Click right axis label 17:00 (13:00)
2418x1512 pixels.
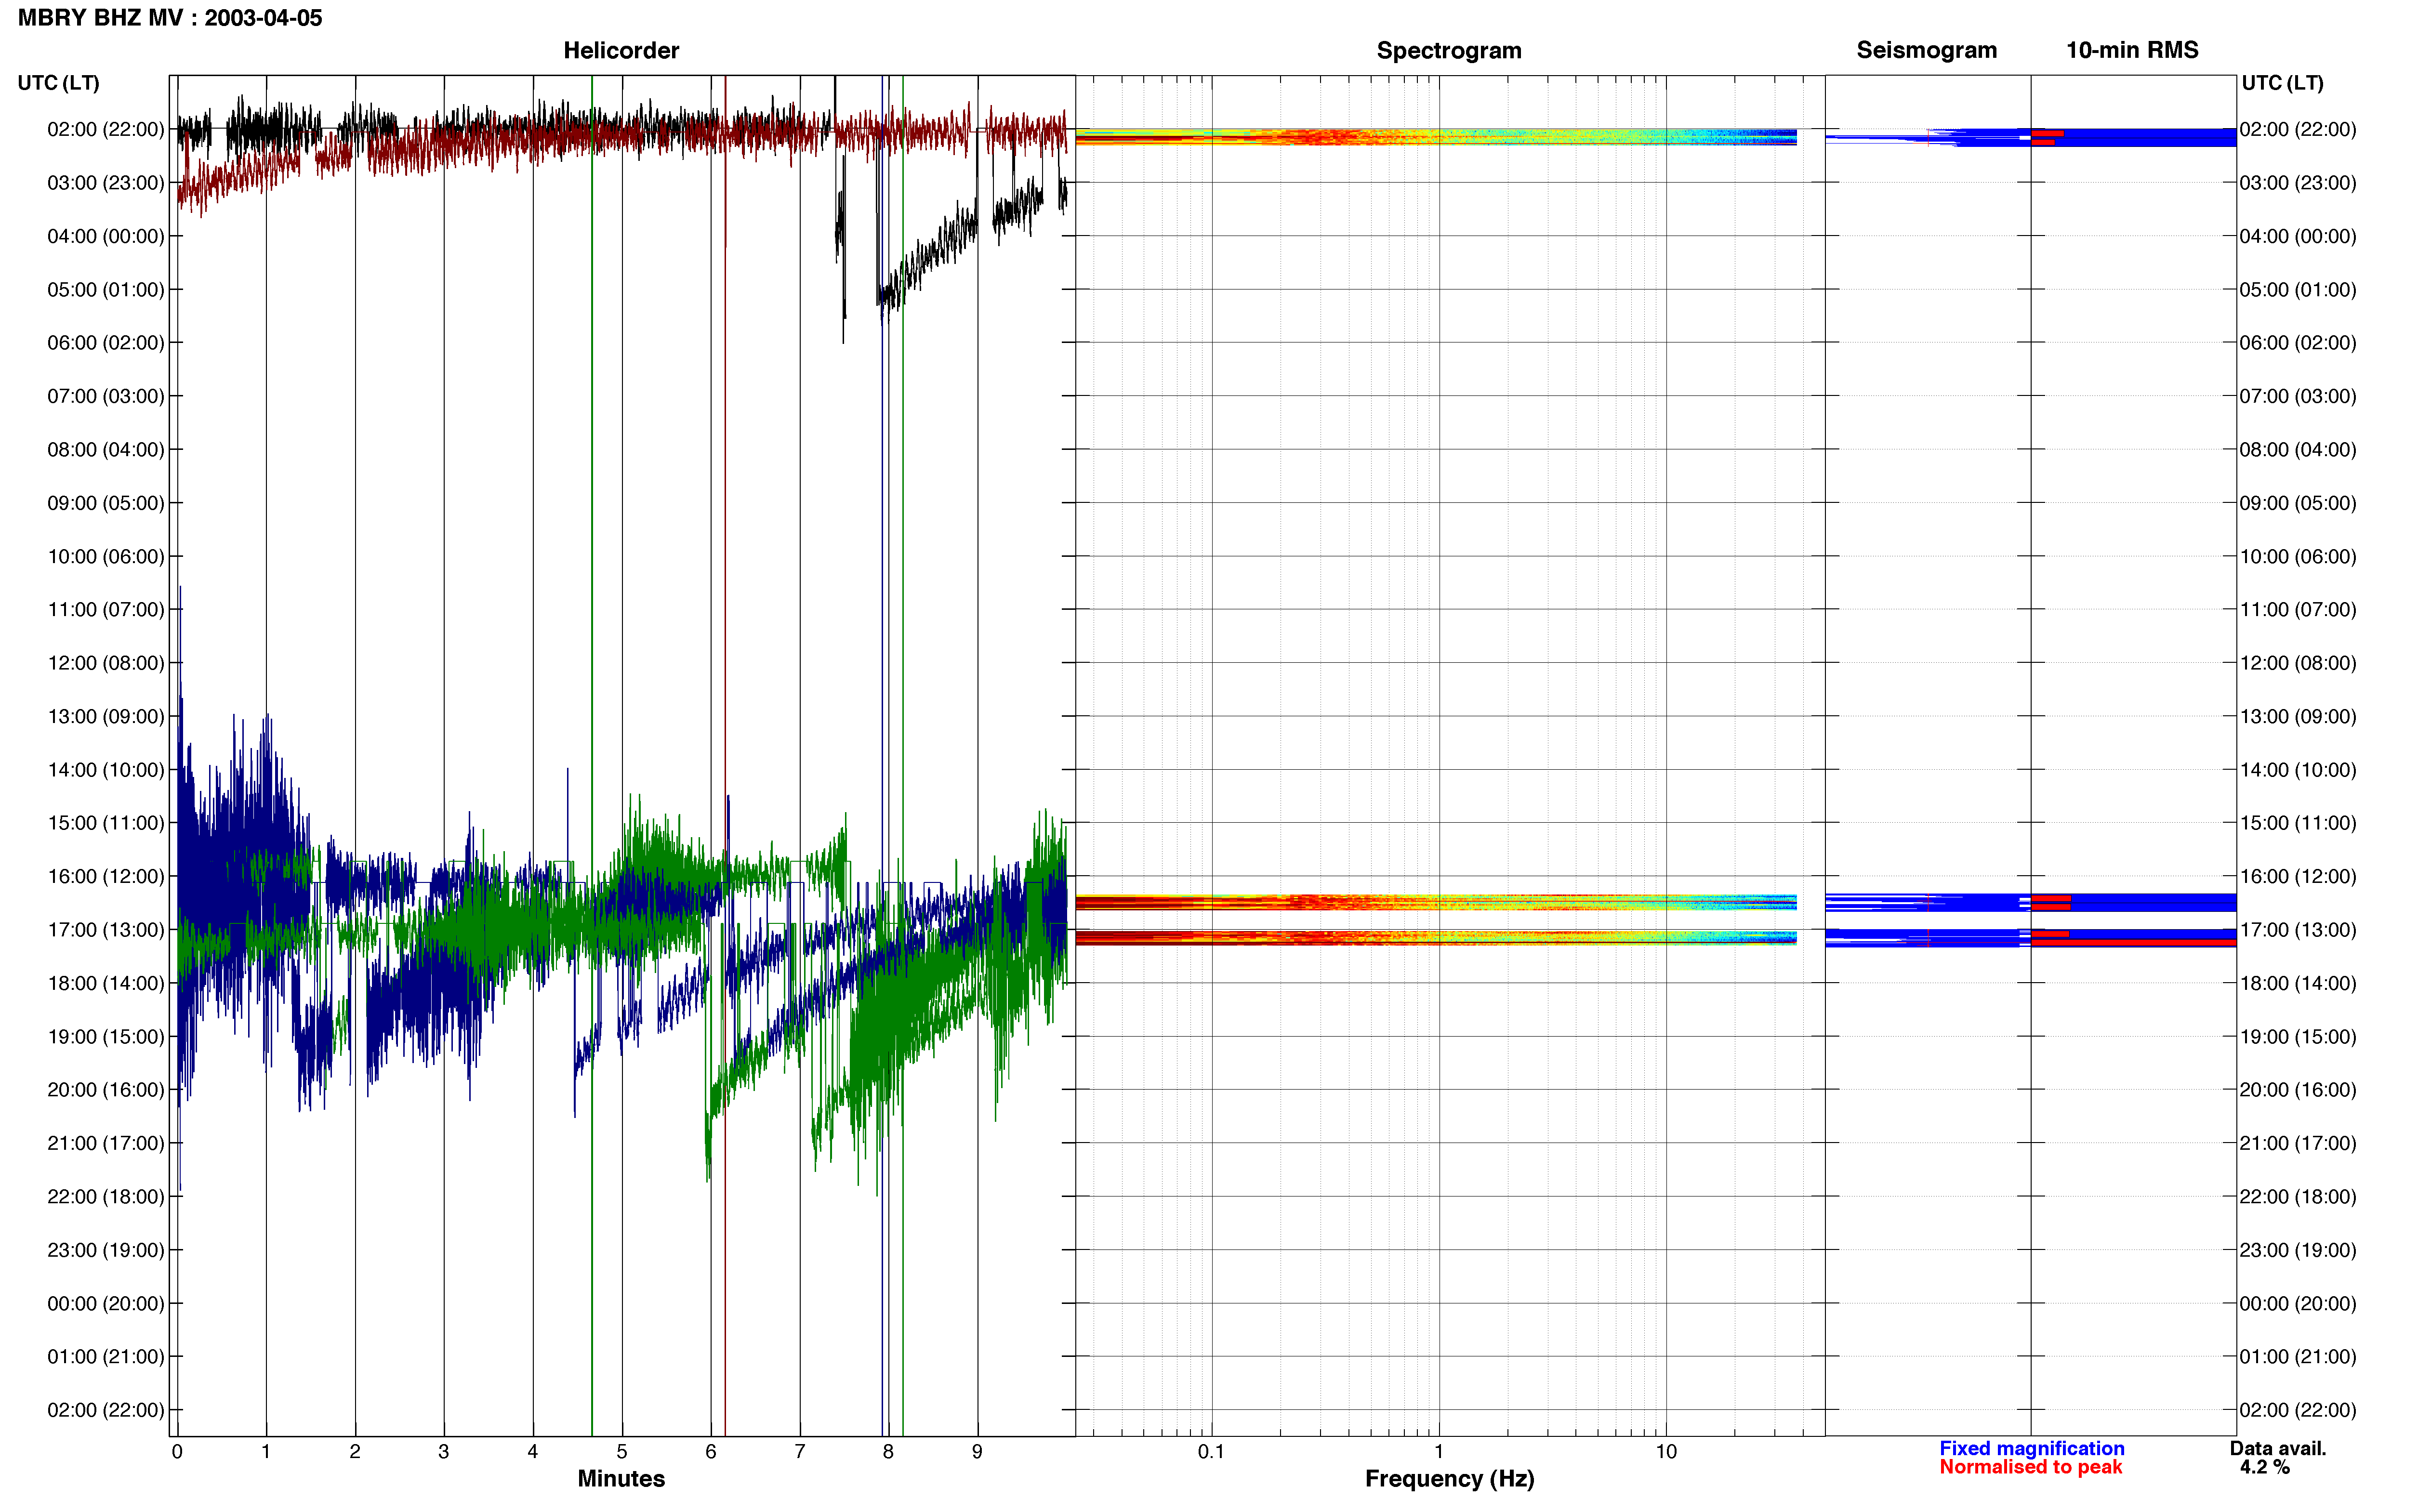(2298, 930)
